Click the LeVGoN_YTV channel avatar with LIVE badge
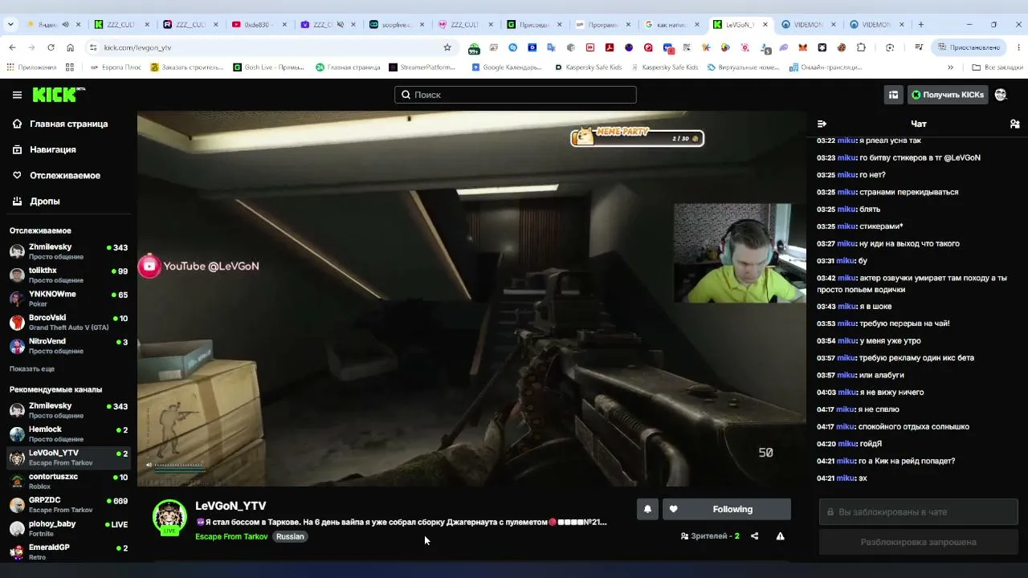 pyautogui.click(x=169, y=517)
